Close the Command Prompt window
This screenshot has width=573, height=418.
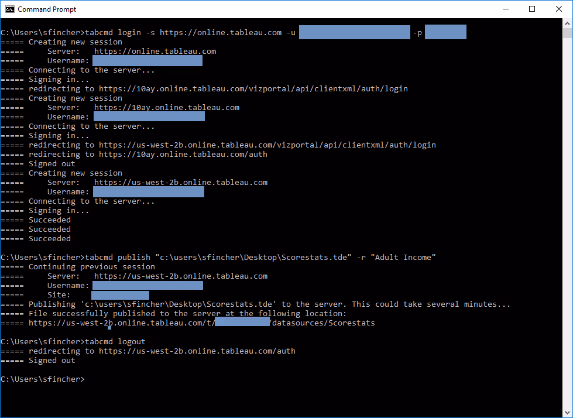(559, 9)
